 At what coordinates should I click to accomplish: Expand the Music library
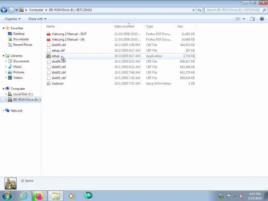6,67
